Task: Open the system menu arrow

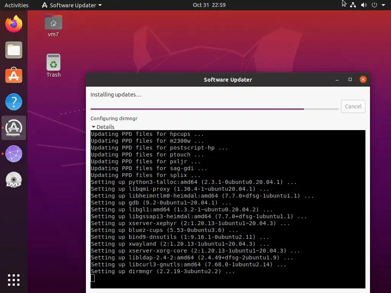Action: pyautogui.click(x=383, y=5)
